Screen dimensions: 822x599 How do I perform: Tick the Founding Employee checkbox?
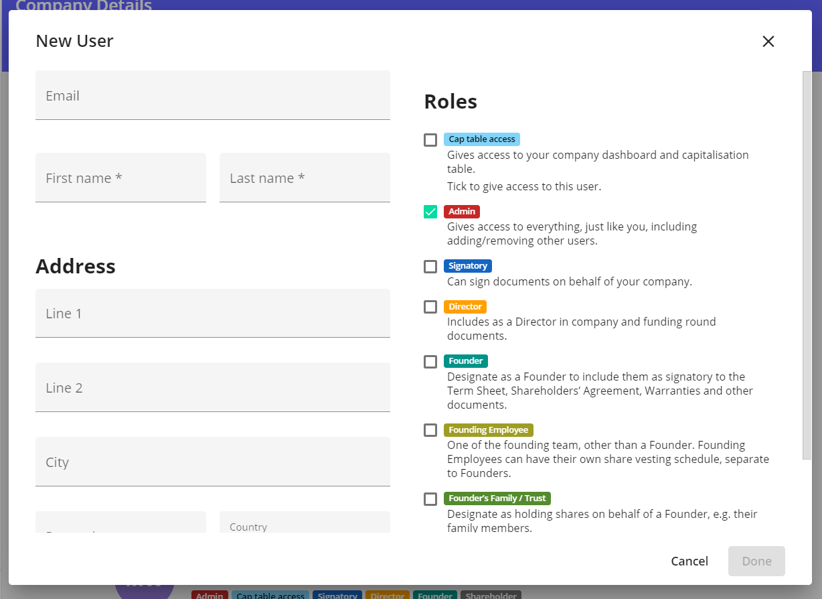pos(430,430)
